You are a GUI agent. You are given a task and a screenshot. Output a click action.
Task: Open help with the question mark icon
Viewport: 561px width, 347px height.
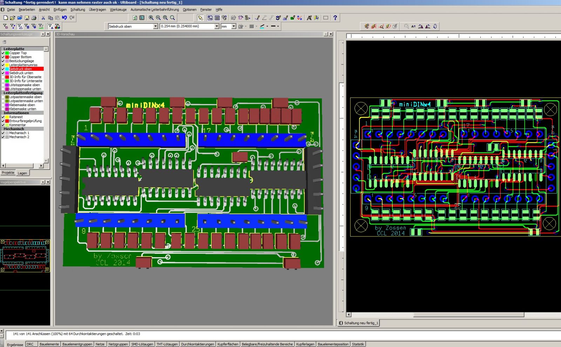(335, 18)
